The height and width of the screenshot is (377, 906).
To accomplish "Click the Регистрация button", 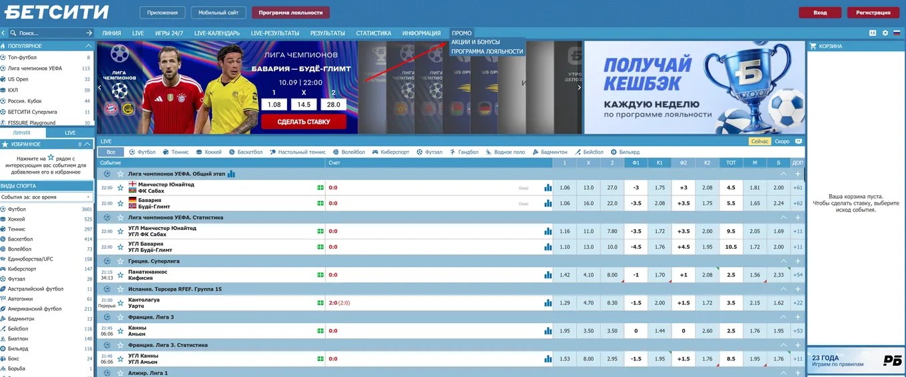I will click(x=873, y=13).
